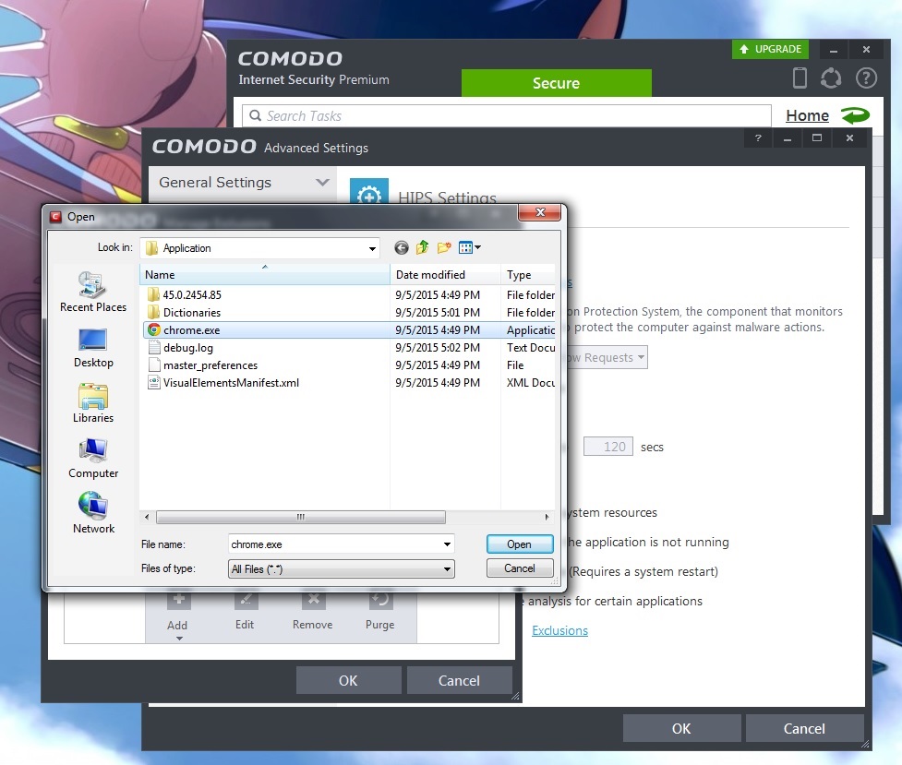The image size is (902, 765).
Task: Sort by Date modified column header
Action: click(445, 275)
